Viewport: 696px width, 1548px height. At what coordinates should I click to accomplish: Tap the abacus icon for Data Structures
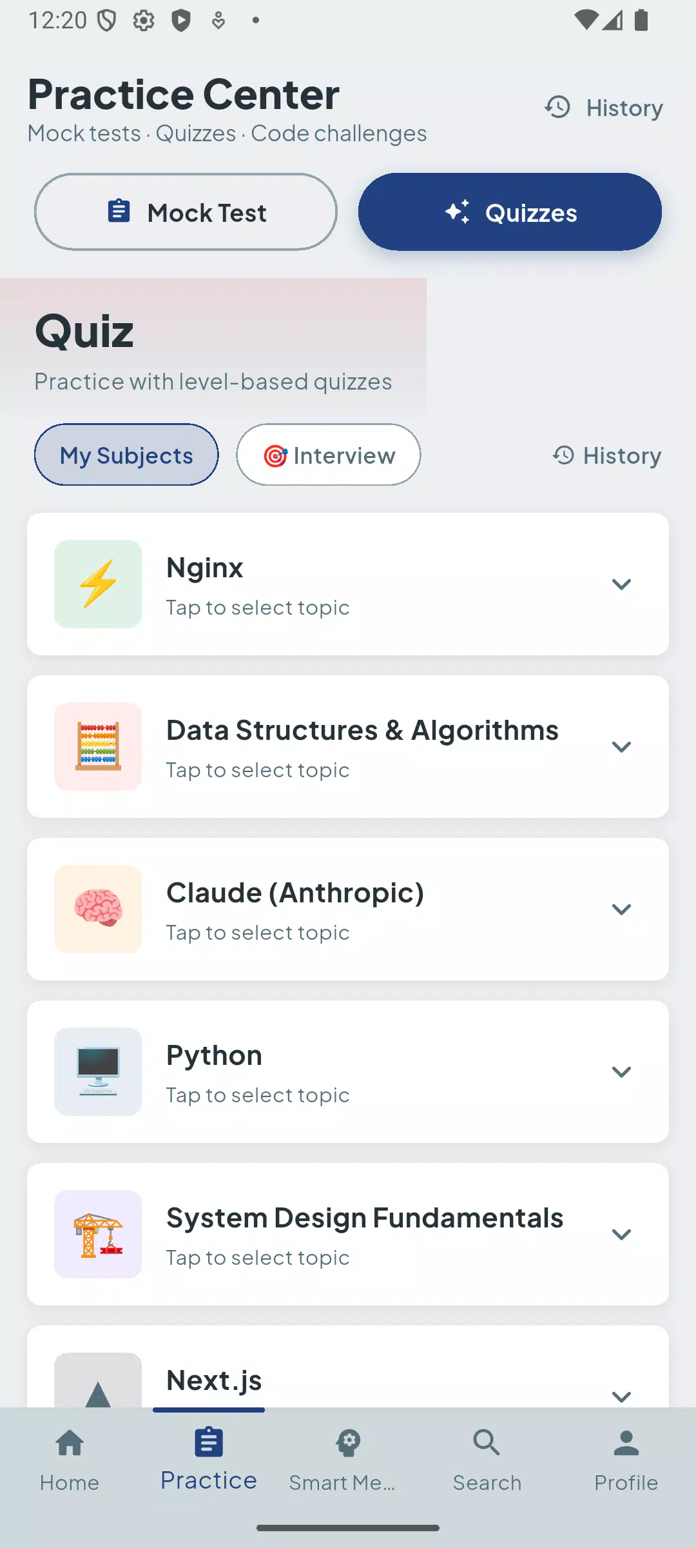[x=98, y=746]
